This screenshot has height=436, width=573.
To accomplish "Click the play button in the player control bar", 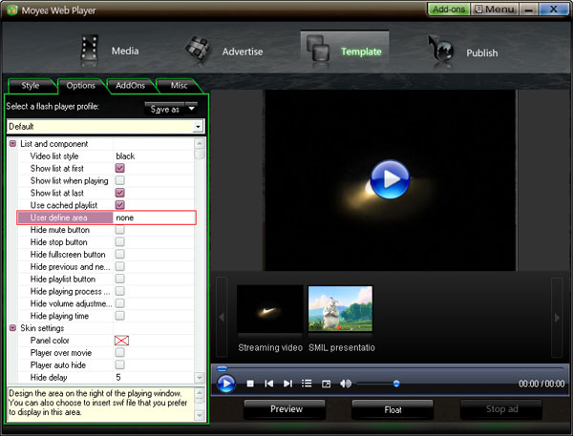I will (x=226, y=384).
